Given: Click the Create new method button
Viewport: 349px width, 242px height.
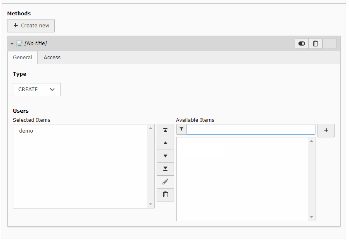Looking at the screenshot, I should pyautogui.click(x=31, y=26).
